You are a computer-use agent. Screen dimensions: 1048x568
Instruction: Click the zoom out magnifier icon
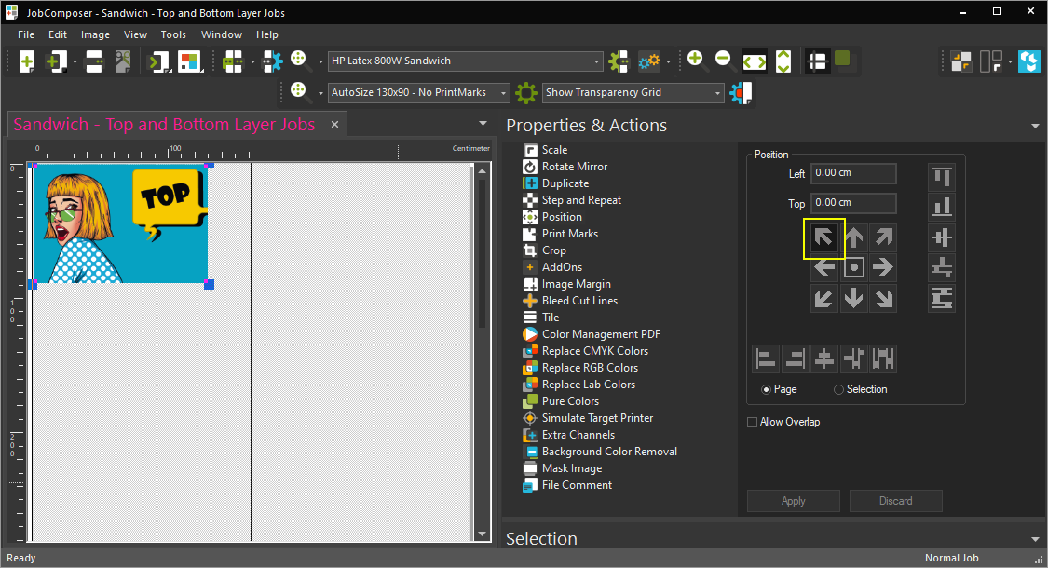pos(724,61)
